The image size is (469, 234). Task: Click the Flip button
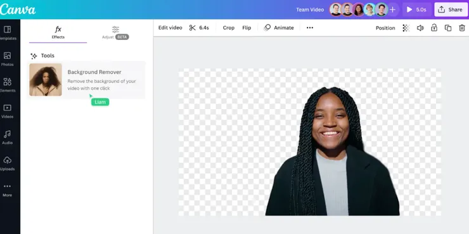(x=247, y=27)
